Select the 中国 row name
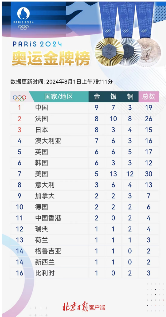 tap(41, 108)
